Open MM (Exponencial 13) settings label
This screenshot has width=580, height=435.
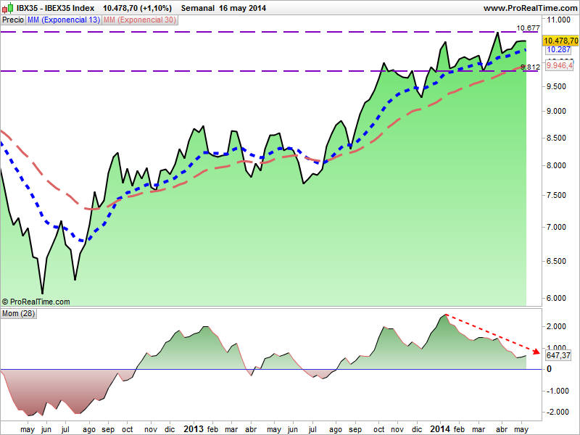pyautogui.click(x=64, y=20)
